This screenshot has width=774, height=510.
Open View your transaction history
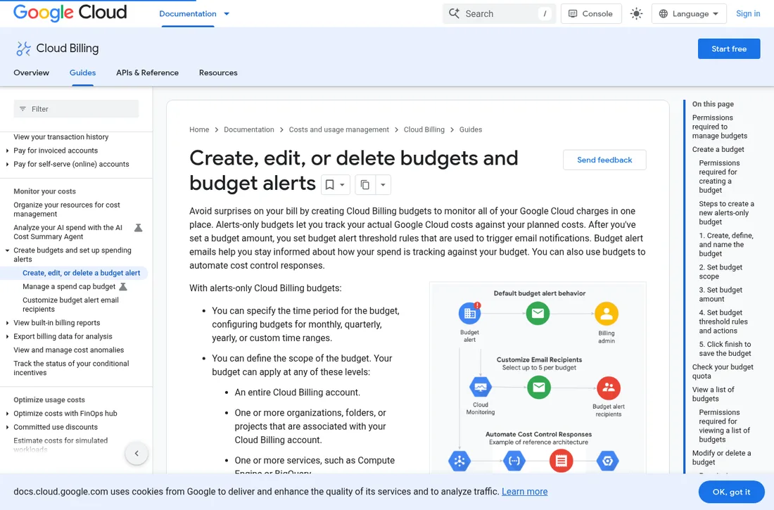[x=61, y=136]
